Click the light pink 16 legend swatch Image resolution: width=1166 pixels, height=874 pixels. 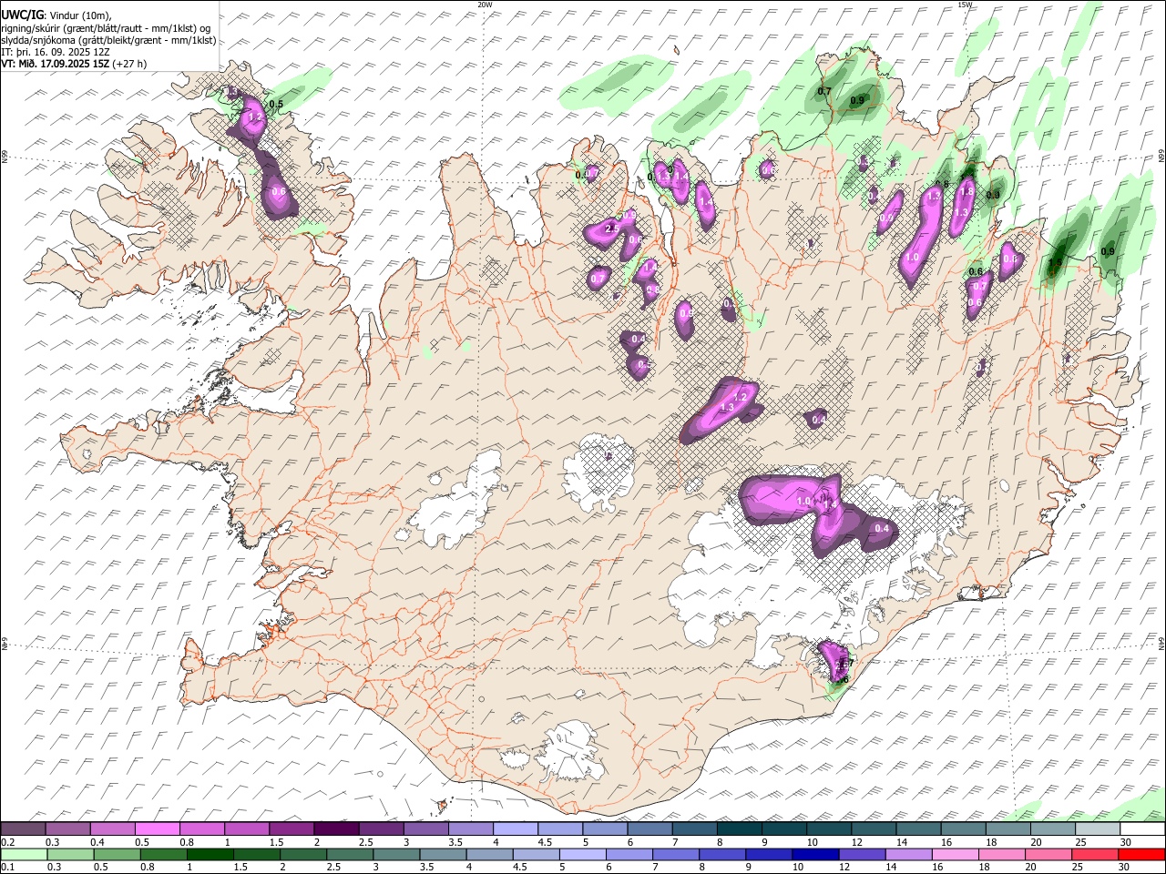point(956,855)
